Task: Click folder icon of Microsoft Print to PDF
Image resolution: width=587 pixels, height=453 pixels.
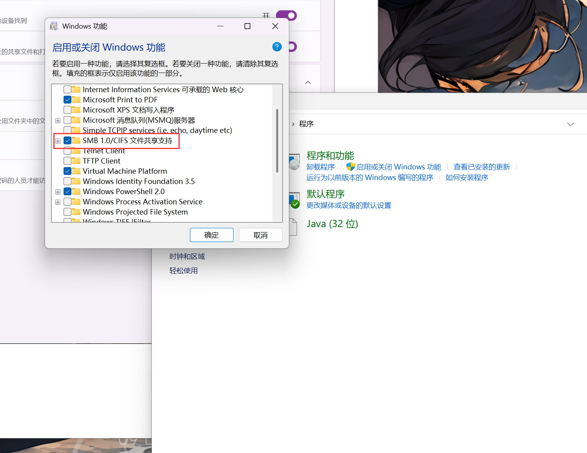Action: pyautogui.click(x=76, y=100)
